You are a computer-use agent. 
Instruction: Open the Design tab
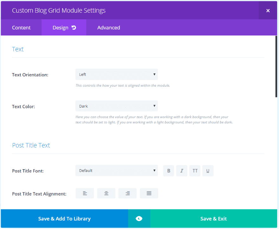point(64,28)
